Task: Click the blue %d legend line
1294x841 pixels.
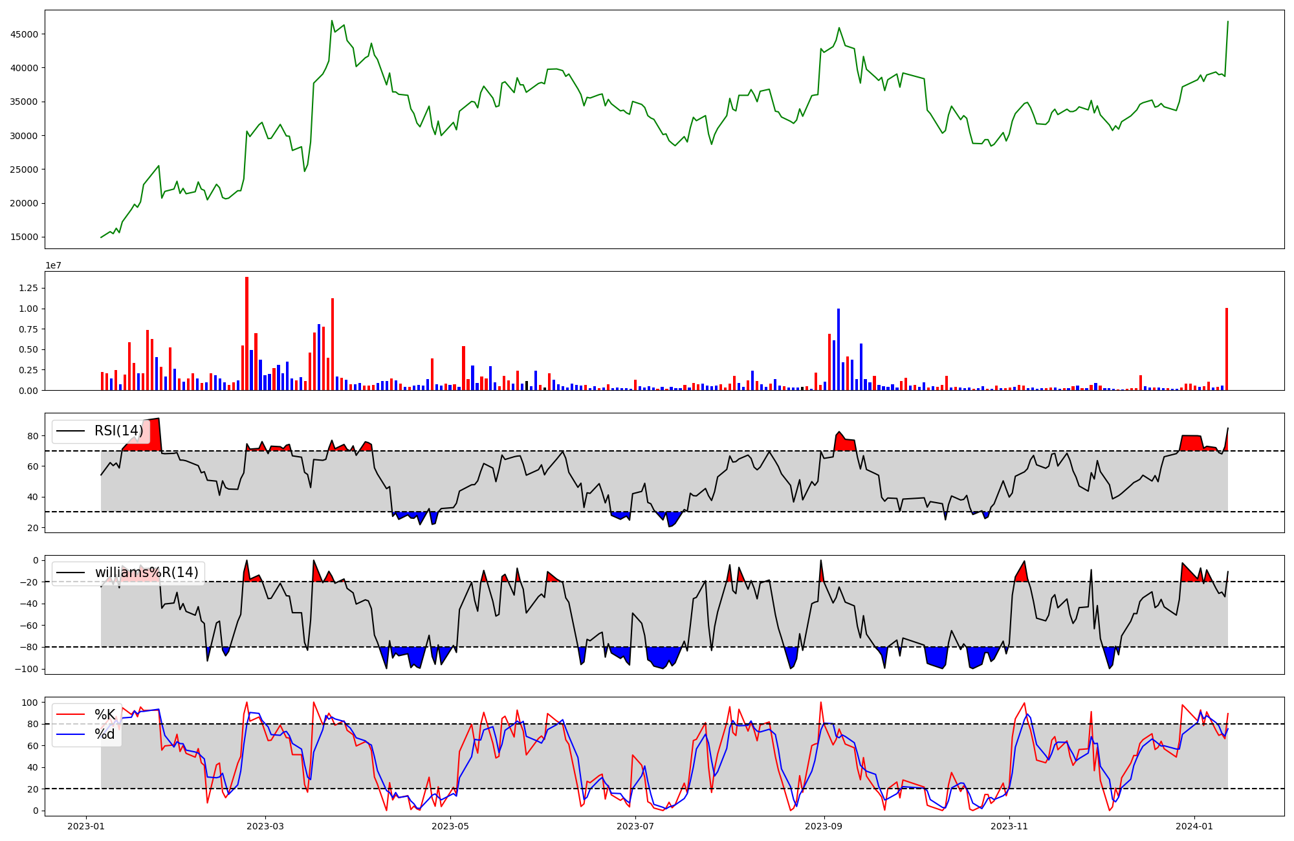Action: (71, 734)
